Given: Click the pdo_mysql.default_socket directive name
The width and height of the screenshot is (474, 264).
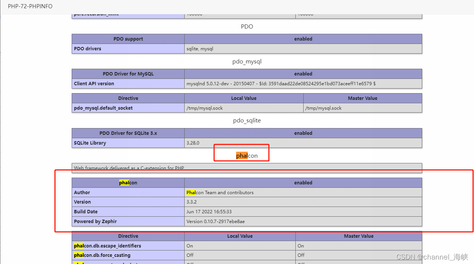Looking at the screenshot, I should [x=103, y=108].
